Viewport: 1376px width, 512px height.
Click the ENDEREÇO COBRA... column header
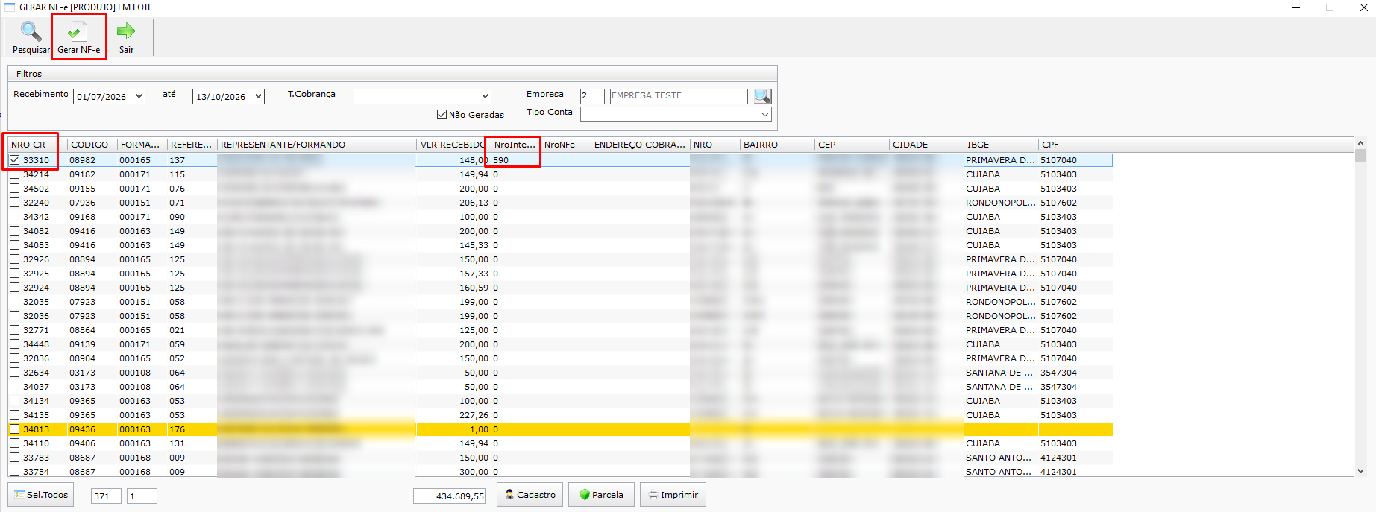point(641,145)
